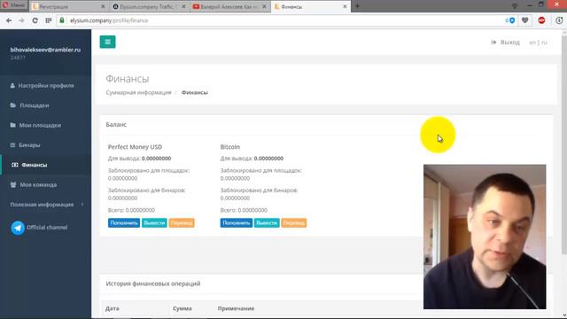Open Настройки профиля in sidebar
Screen dimensions: 567x319
point(45,86)
